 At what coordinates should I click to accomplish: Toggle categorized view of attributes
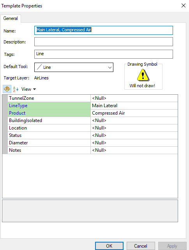coord(7,89)
